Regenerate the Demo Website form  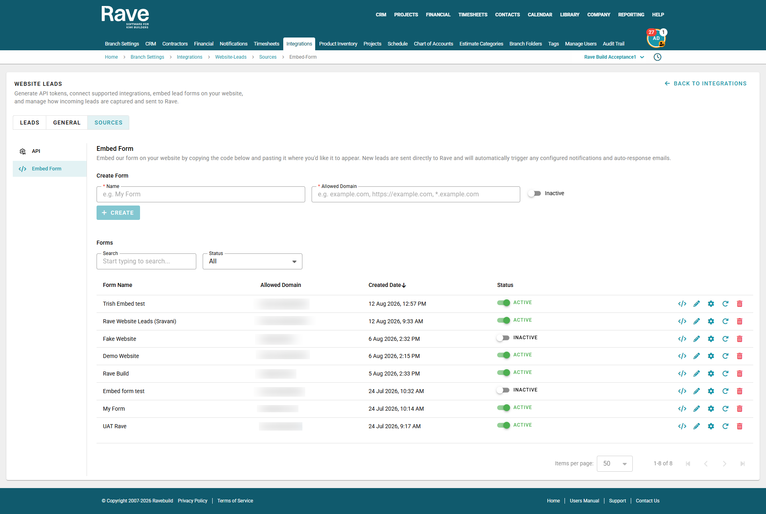click(x=725, y=356)
